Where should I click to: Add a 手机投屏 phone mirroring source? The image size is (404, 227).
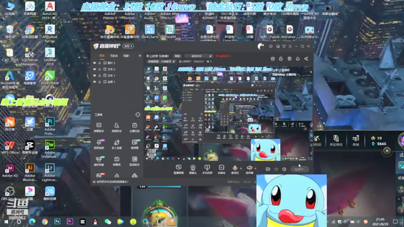coord(207,169)
